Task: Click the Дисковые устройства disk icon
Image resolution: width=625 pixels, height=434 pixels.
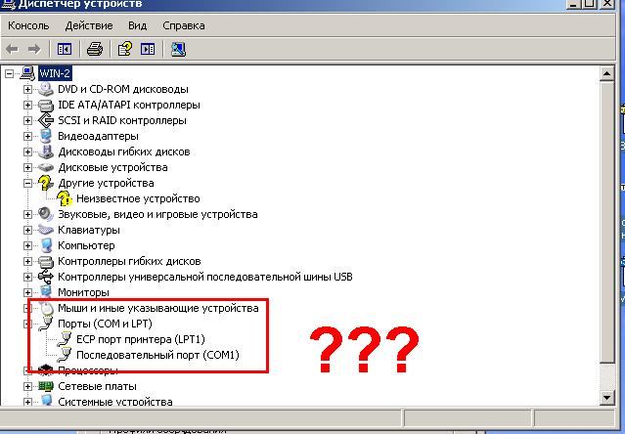Action: (x=45, y=167)
